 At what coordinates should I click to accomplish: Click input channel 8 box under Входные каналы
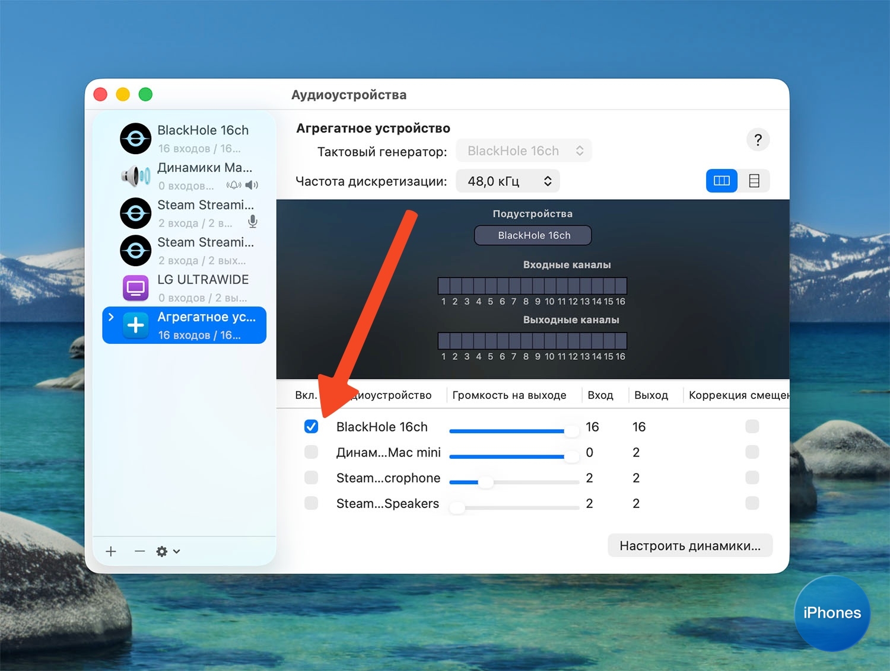click(x=526, y=286)
